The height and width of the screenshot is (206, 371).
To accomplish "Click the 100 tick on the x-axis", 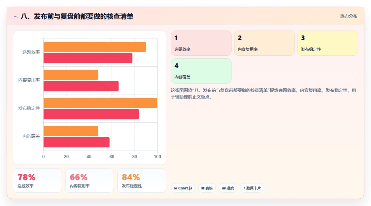I will (x=157, y=157).
